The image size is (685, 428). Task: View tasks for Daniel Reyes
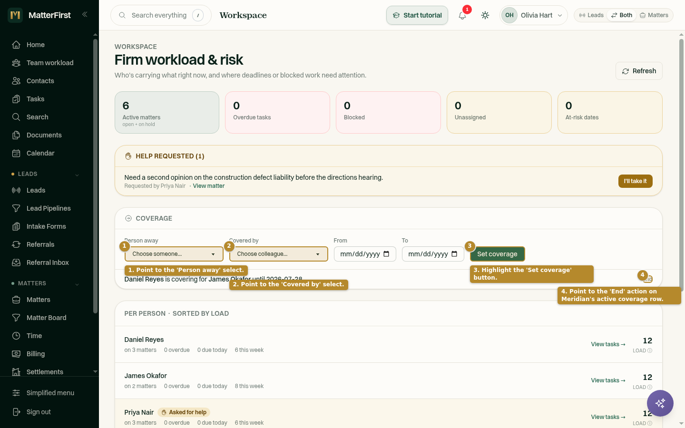[608, 344]
